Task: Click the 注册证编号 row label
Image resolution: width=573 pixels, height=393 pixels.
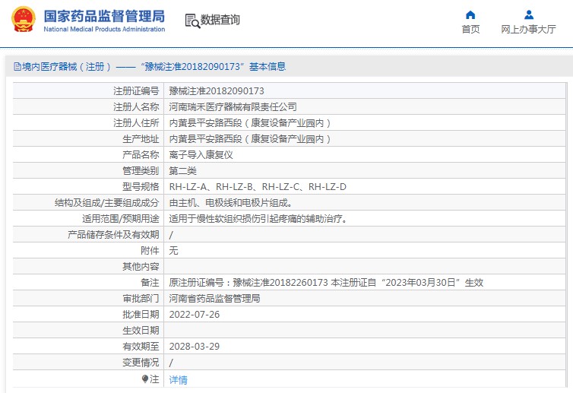Action: click(136, 91)
